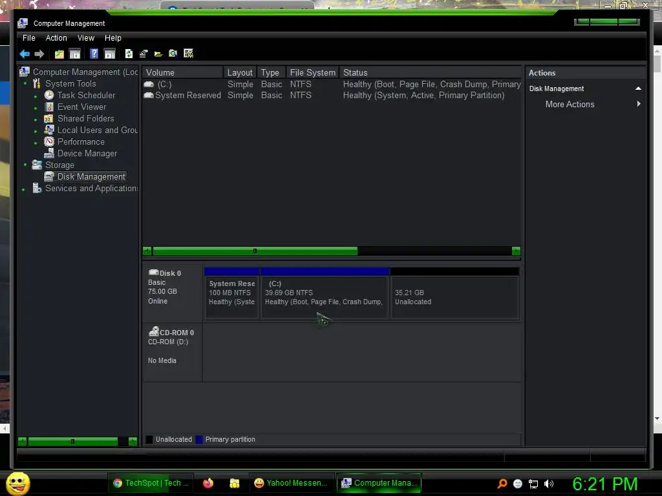Open Help with the question mark icon
The width and height of the screenshot is (662, 496).
[94, 54]
